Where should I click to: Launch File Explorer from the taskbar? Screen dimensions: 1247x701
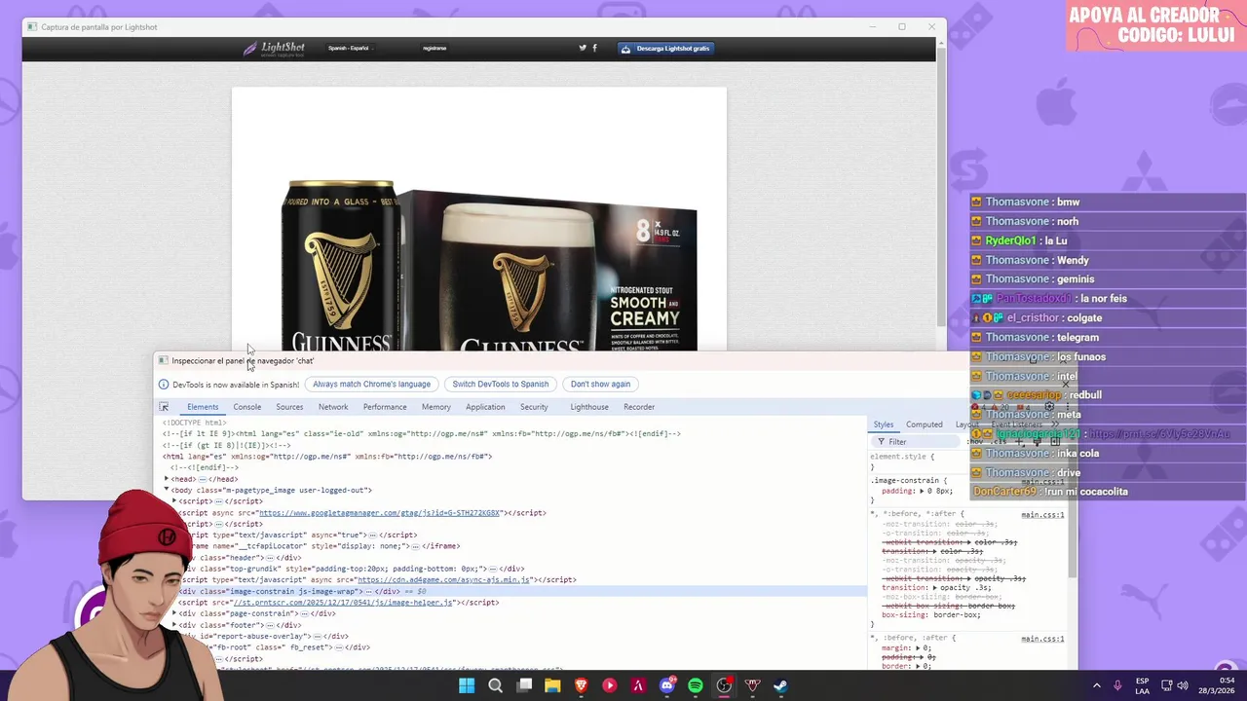pos(552,685)
